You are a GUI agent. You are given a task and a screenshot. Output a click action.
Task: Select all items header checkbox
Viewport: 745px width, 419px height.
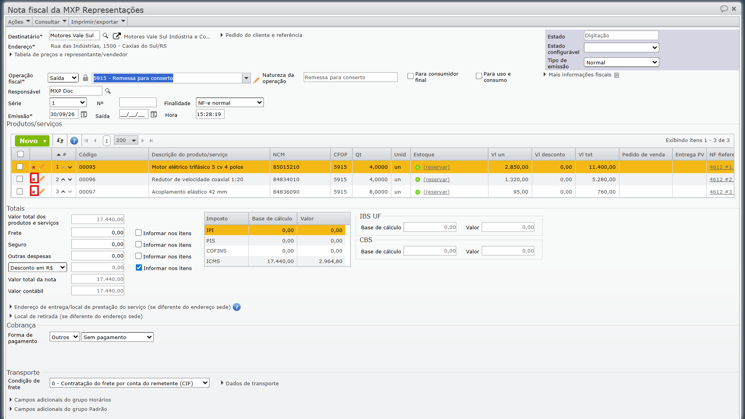point(21,154)
